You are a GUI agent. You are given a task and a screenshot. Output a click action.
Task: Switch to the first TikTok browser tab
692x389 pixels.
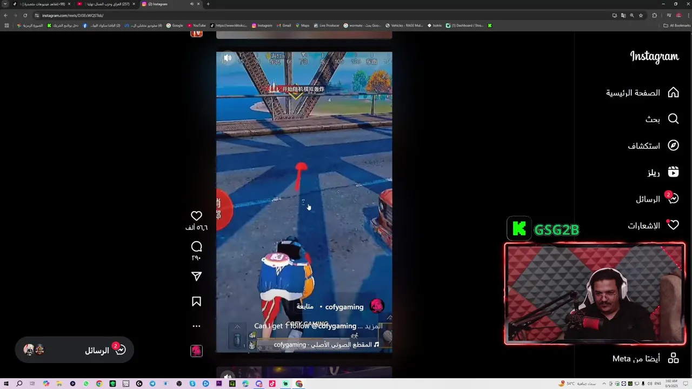point(42,4)
